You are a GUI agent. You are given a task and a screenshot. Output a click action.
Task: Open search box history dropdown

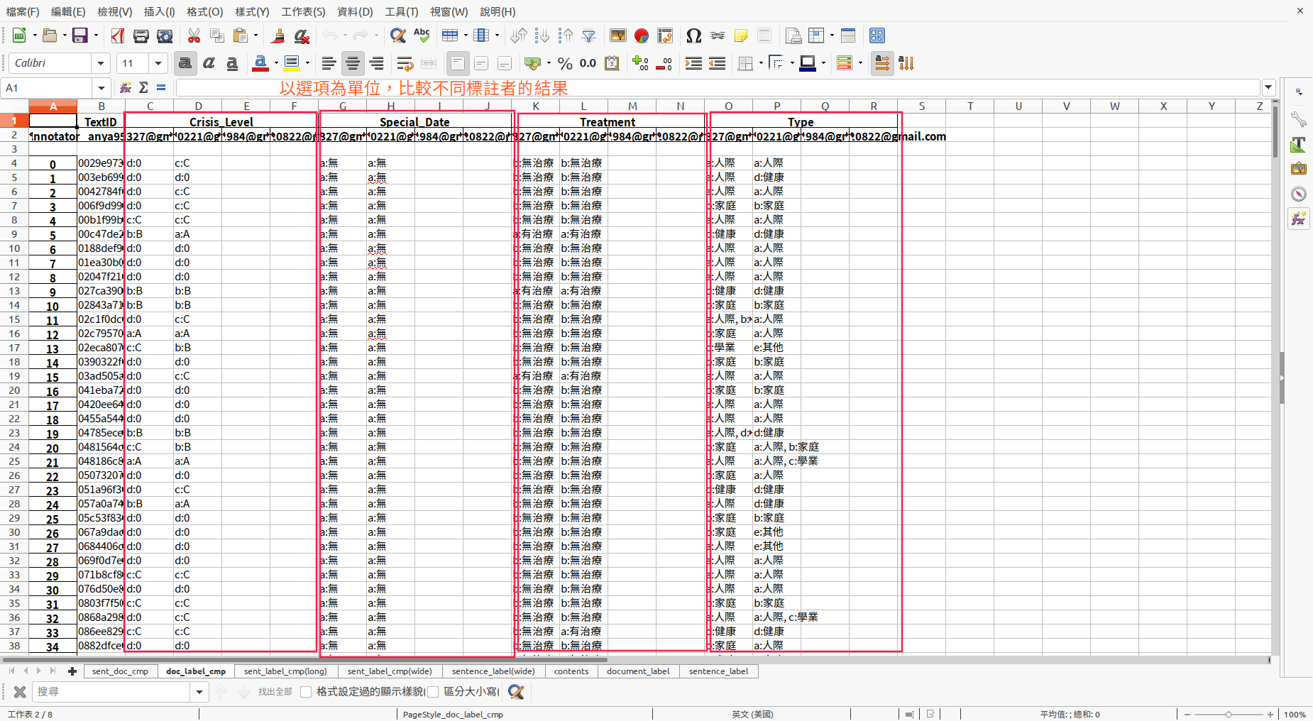point(199,692)
